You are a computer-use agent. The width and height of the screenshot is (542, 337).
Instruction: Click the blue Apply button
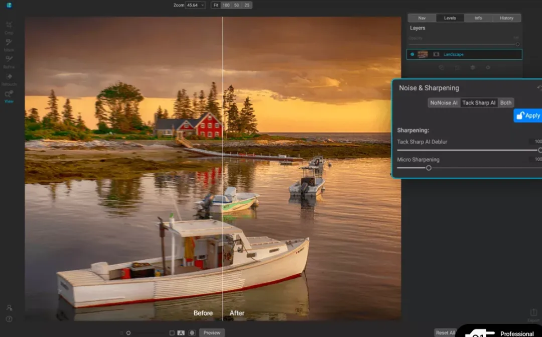(x=528, y=116)
